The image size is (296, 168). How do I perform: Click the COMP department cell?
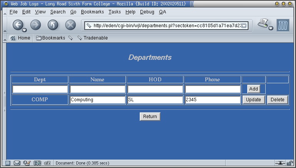40,100
